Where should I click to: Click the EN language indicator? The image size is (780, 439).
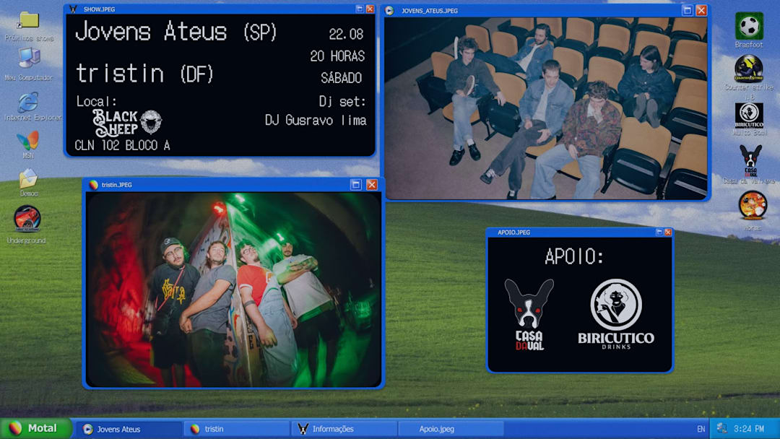701,429
